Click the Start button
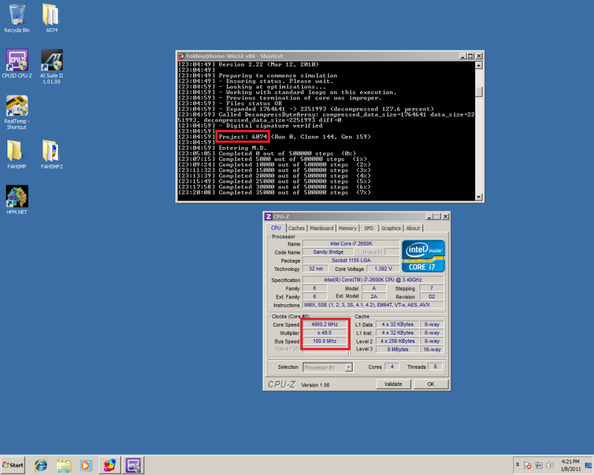 point(13,465)
